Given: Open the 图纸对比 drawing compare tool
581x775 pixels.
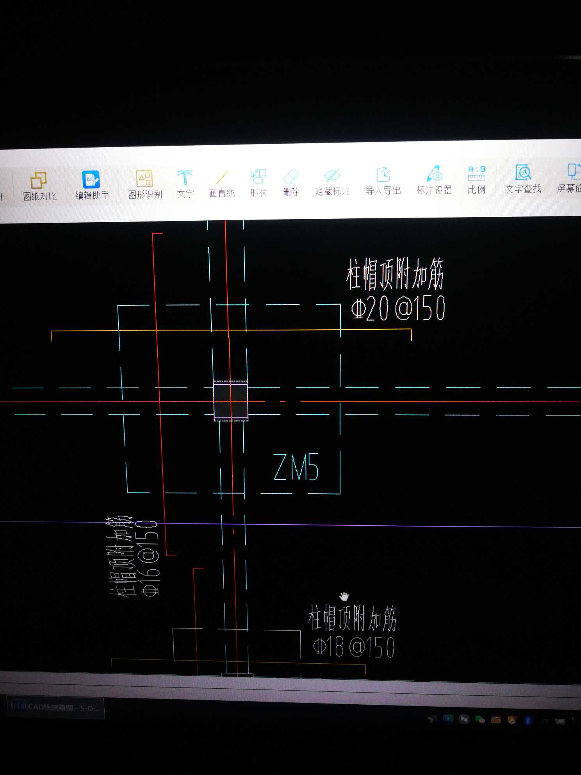Looking at the screenshot, I should tap(39, 186).
